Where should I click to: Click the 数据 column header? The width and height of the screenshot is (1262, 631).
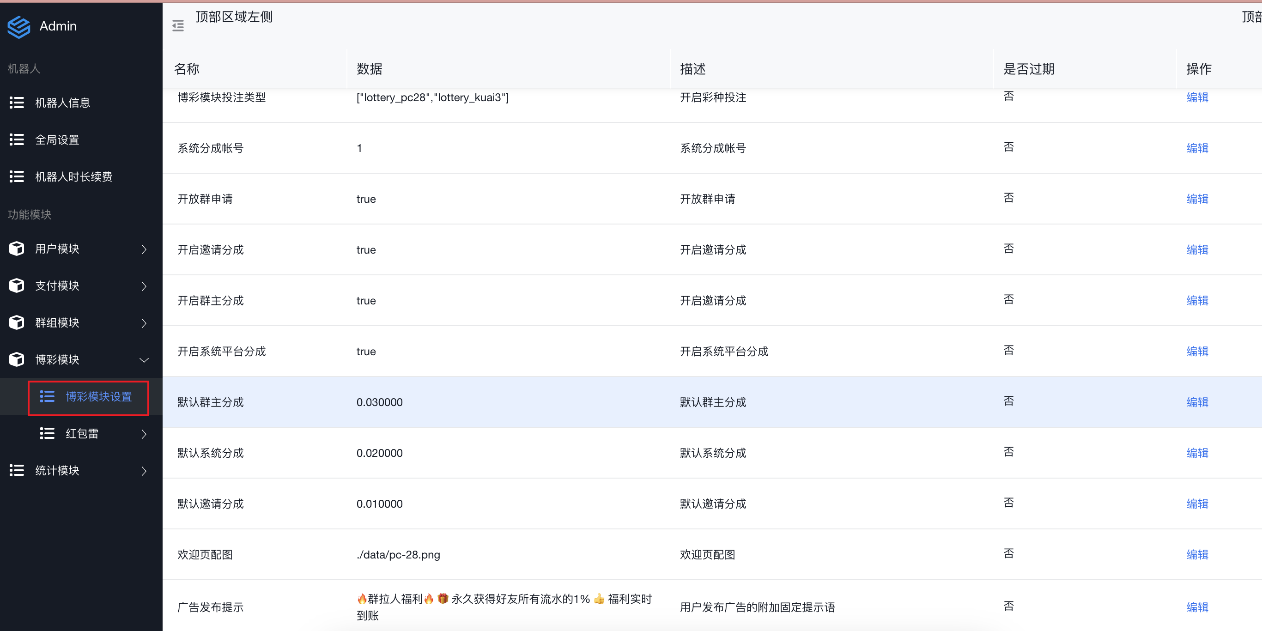(370, 68)
